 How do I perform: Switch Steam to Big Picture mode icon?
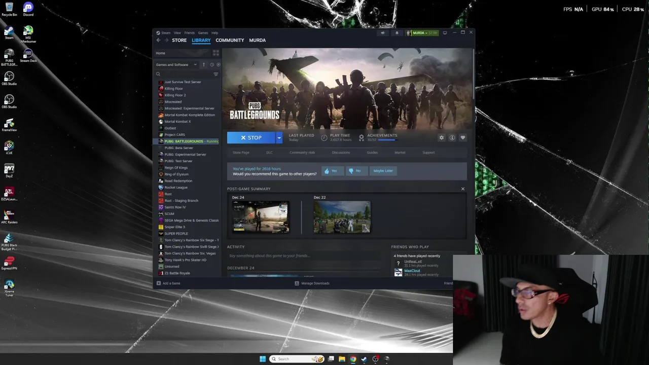pos(445,32)
